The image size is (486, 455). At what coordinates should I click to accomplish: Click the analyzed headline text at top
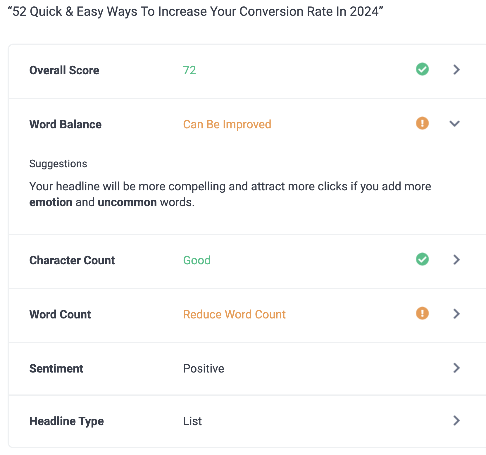(x=195, y=12)
